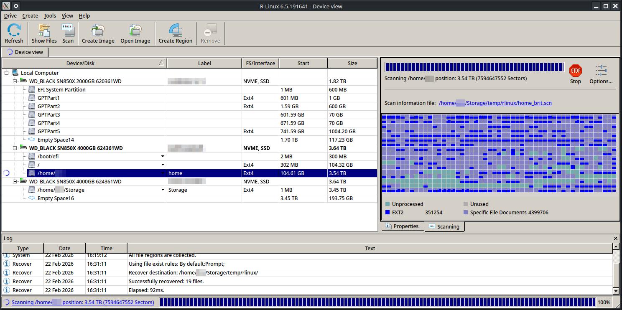622x310 pixels.
Task: Click the Start column header
Action: (303, 63)
